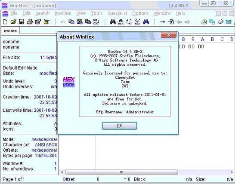Click the 'Cfg Username: Administrator' line
The image size is (235, 184).
click(125, 112)
